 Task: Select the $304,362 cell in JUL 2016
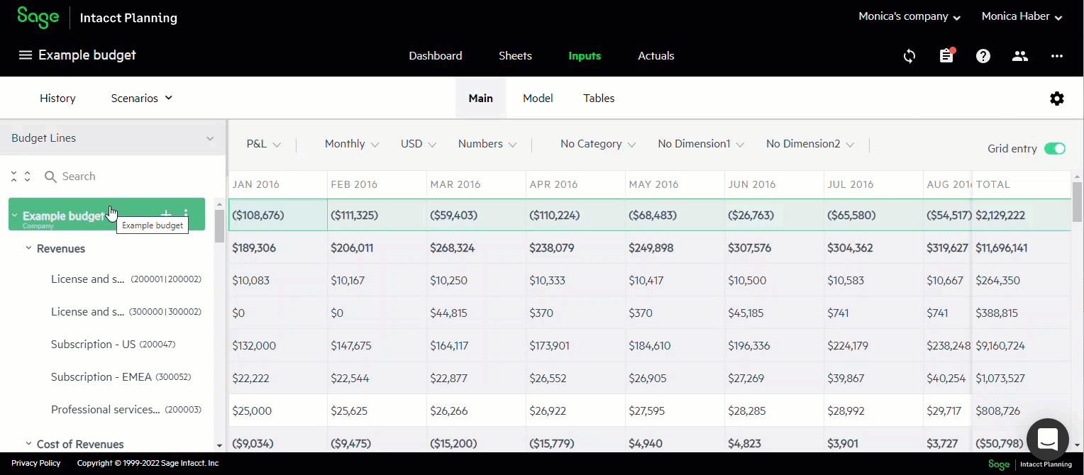point(873,248)
